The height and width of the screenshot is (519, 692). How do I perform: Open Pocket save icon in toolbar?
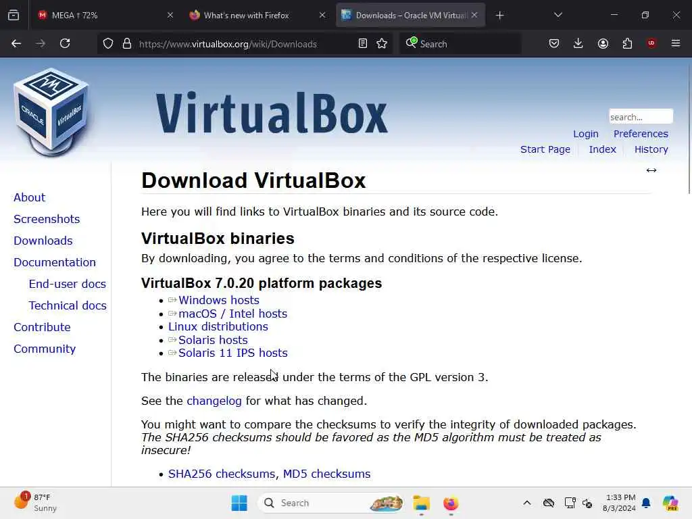(554, 43)
